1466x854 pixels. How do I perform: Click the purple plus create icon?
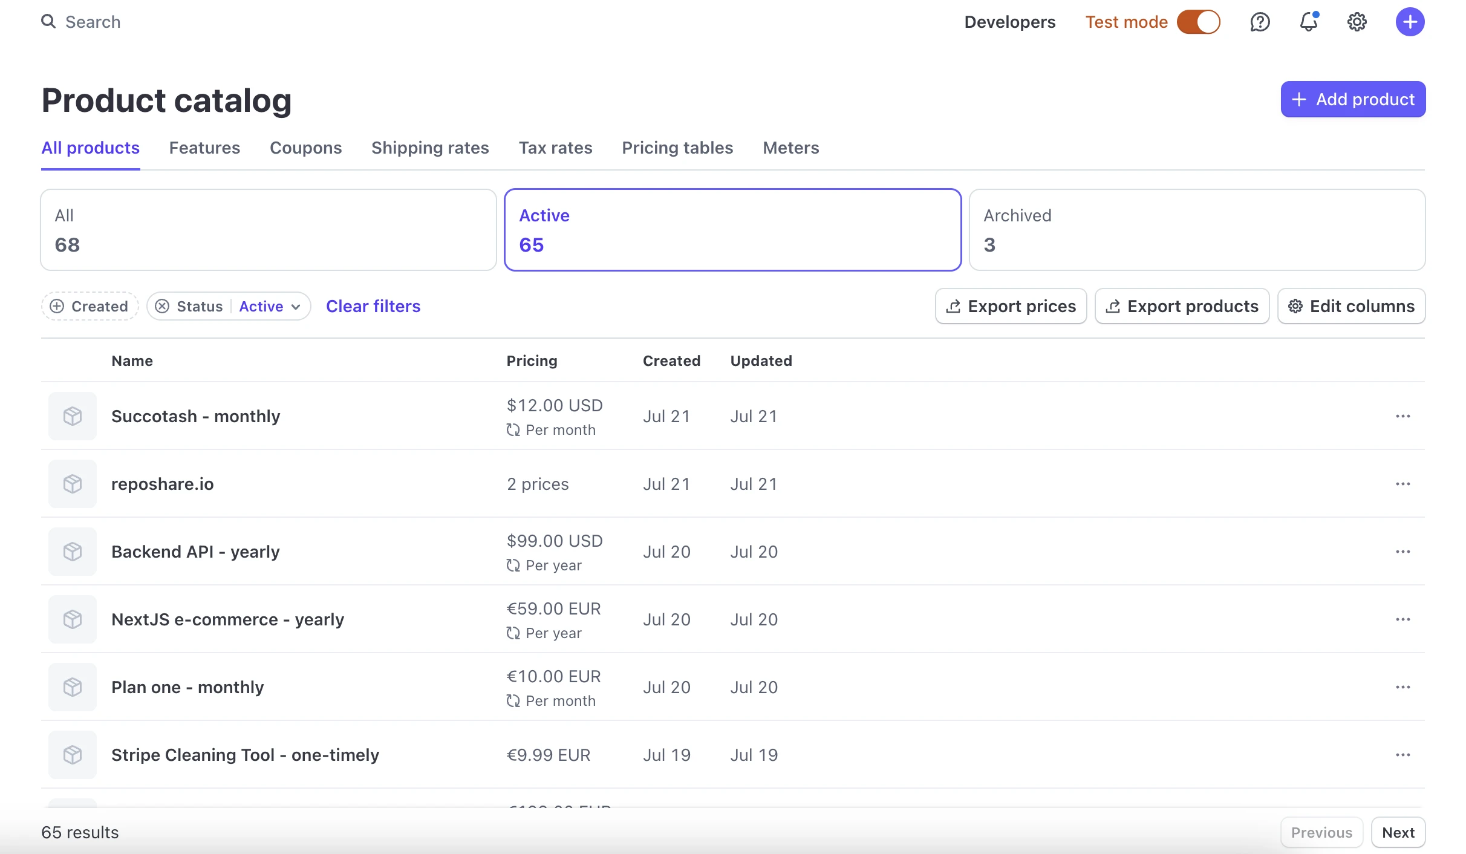(x=1410, y=22)
